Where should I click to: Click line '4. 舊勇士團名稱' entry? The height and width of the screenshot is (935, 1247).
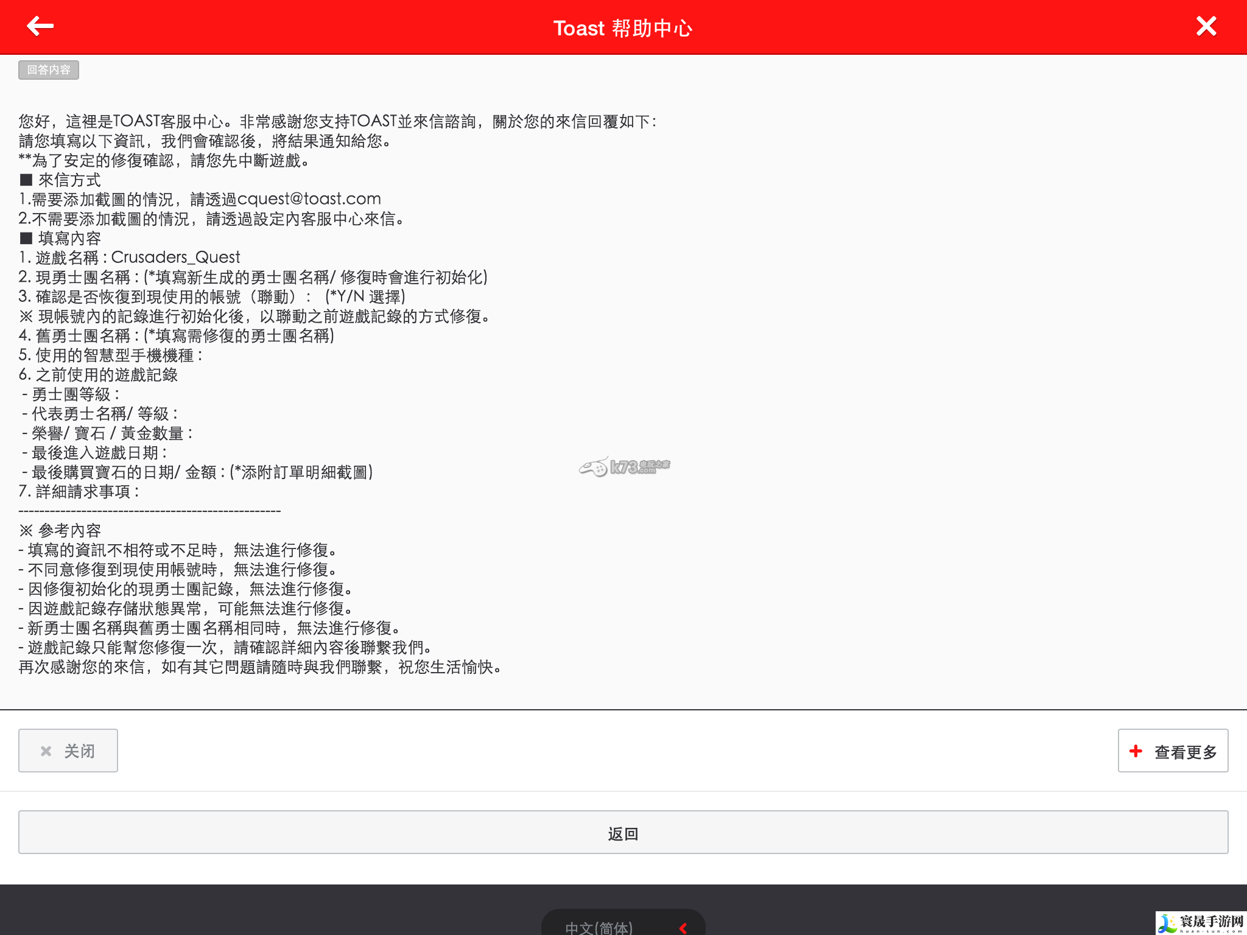click(177, 336)
